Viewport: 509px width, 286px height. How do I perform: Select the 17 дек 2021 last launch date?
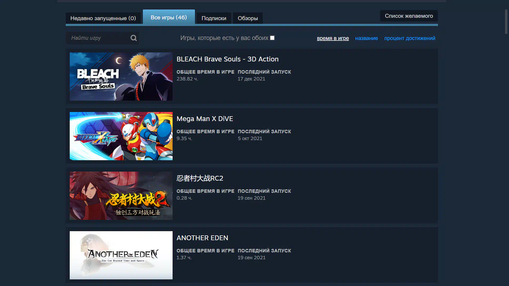pyautogui.click(x=251, y=79)
